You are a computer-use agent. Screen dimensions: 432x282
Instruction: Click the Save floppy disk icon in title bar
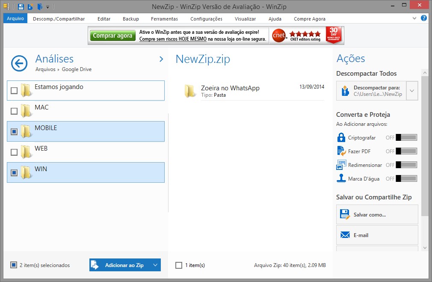21,6
